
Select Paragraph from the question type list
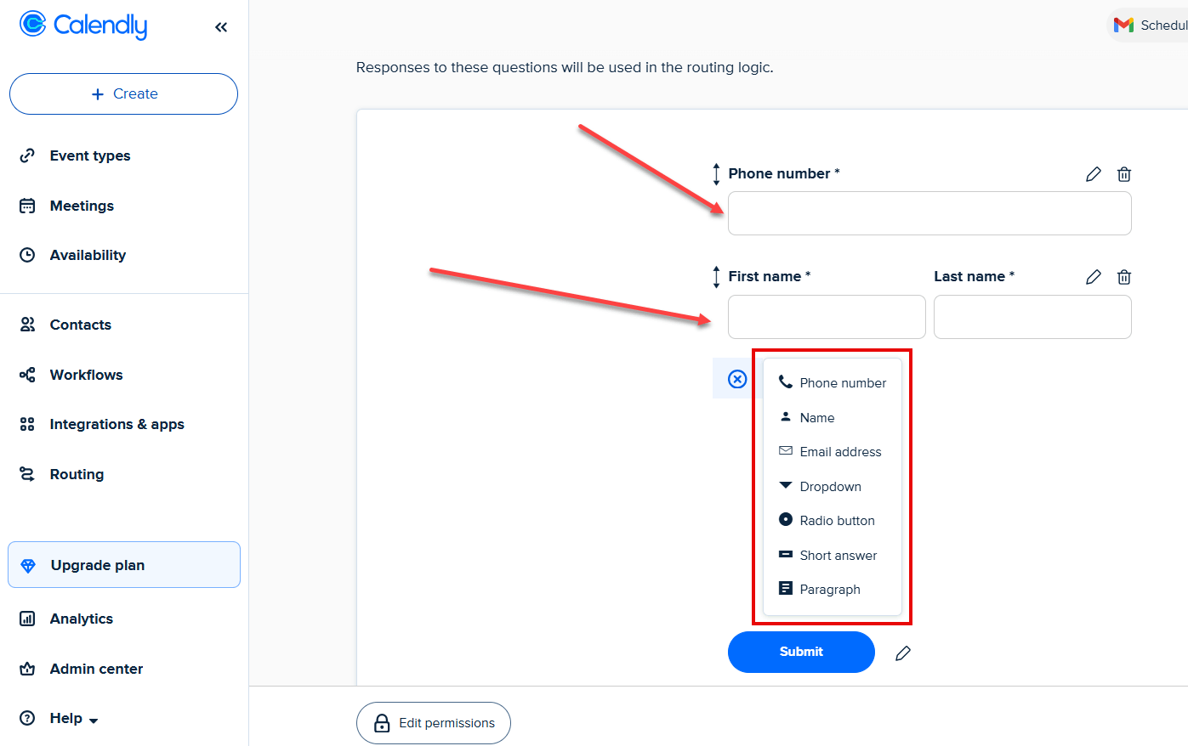tap(829, 588)
